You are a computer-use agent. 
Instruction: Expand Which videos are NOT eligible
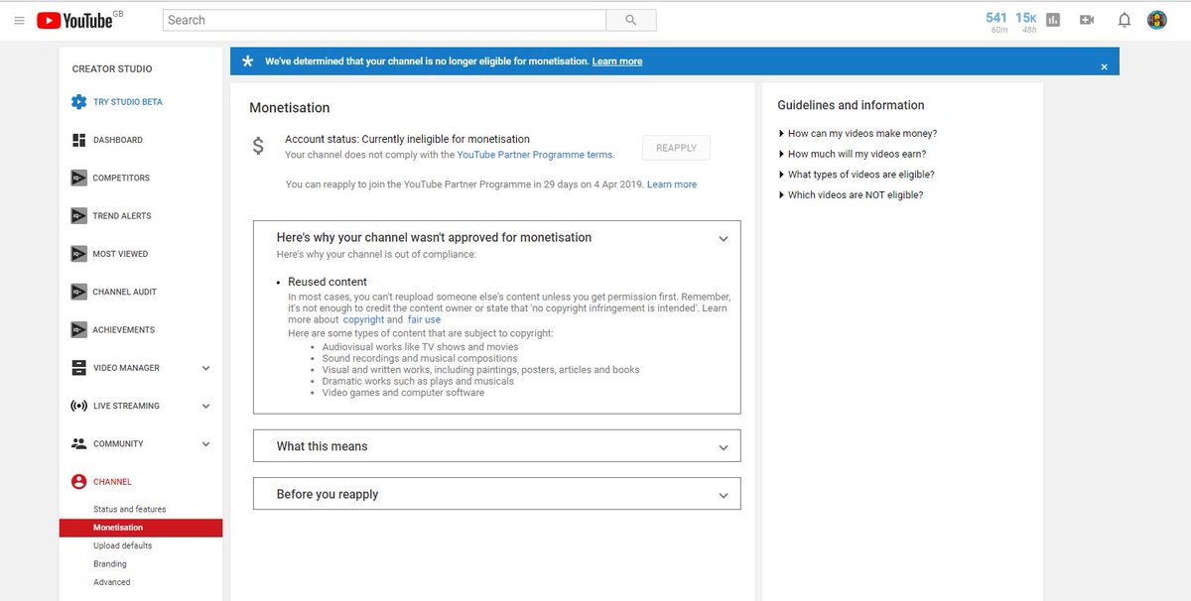point(851,195)
